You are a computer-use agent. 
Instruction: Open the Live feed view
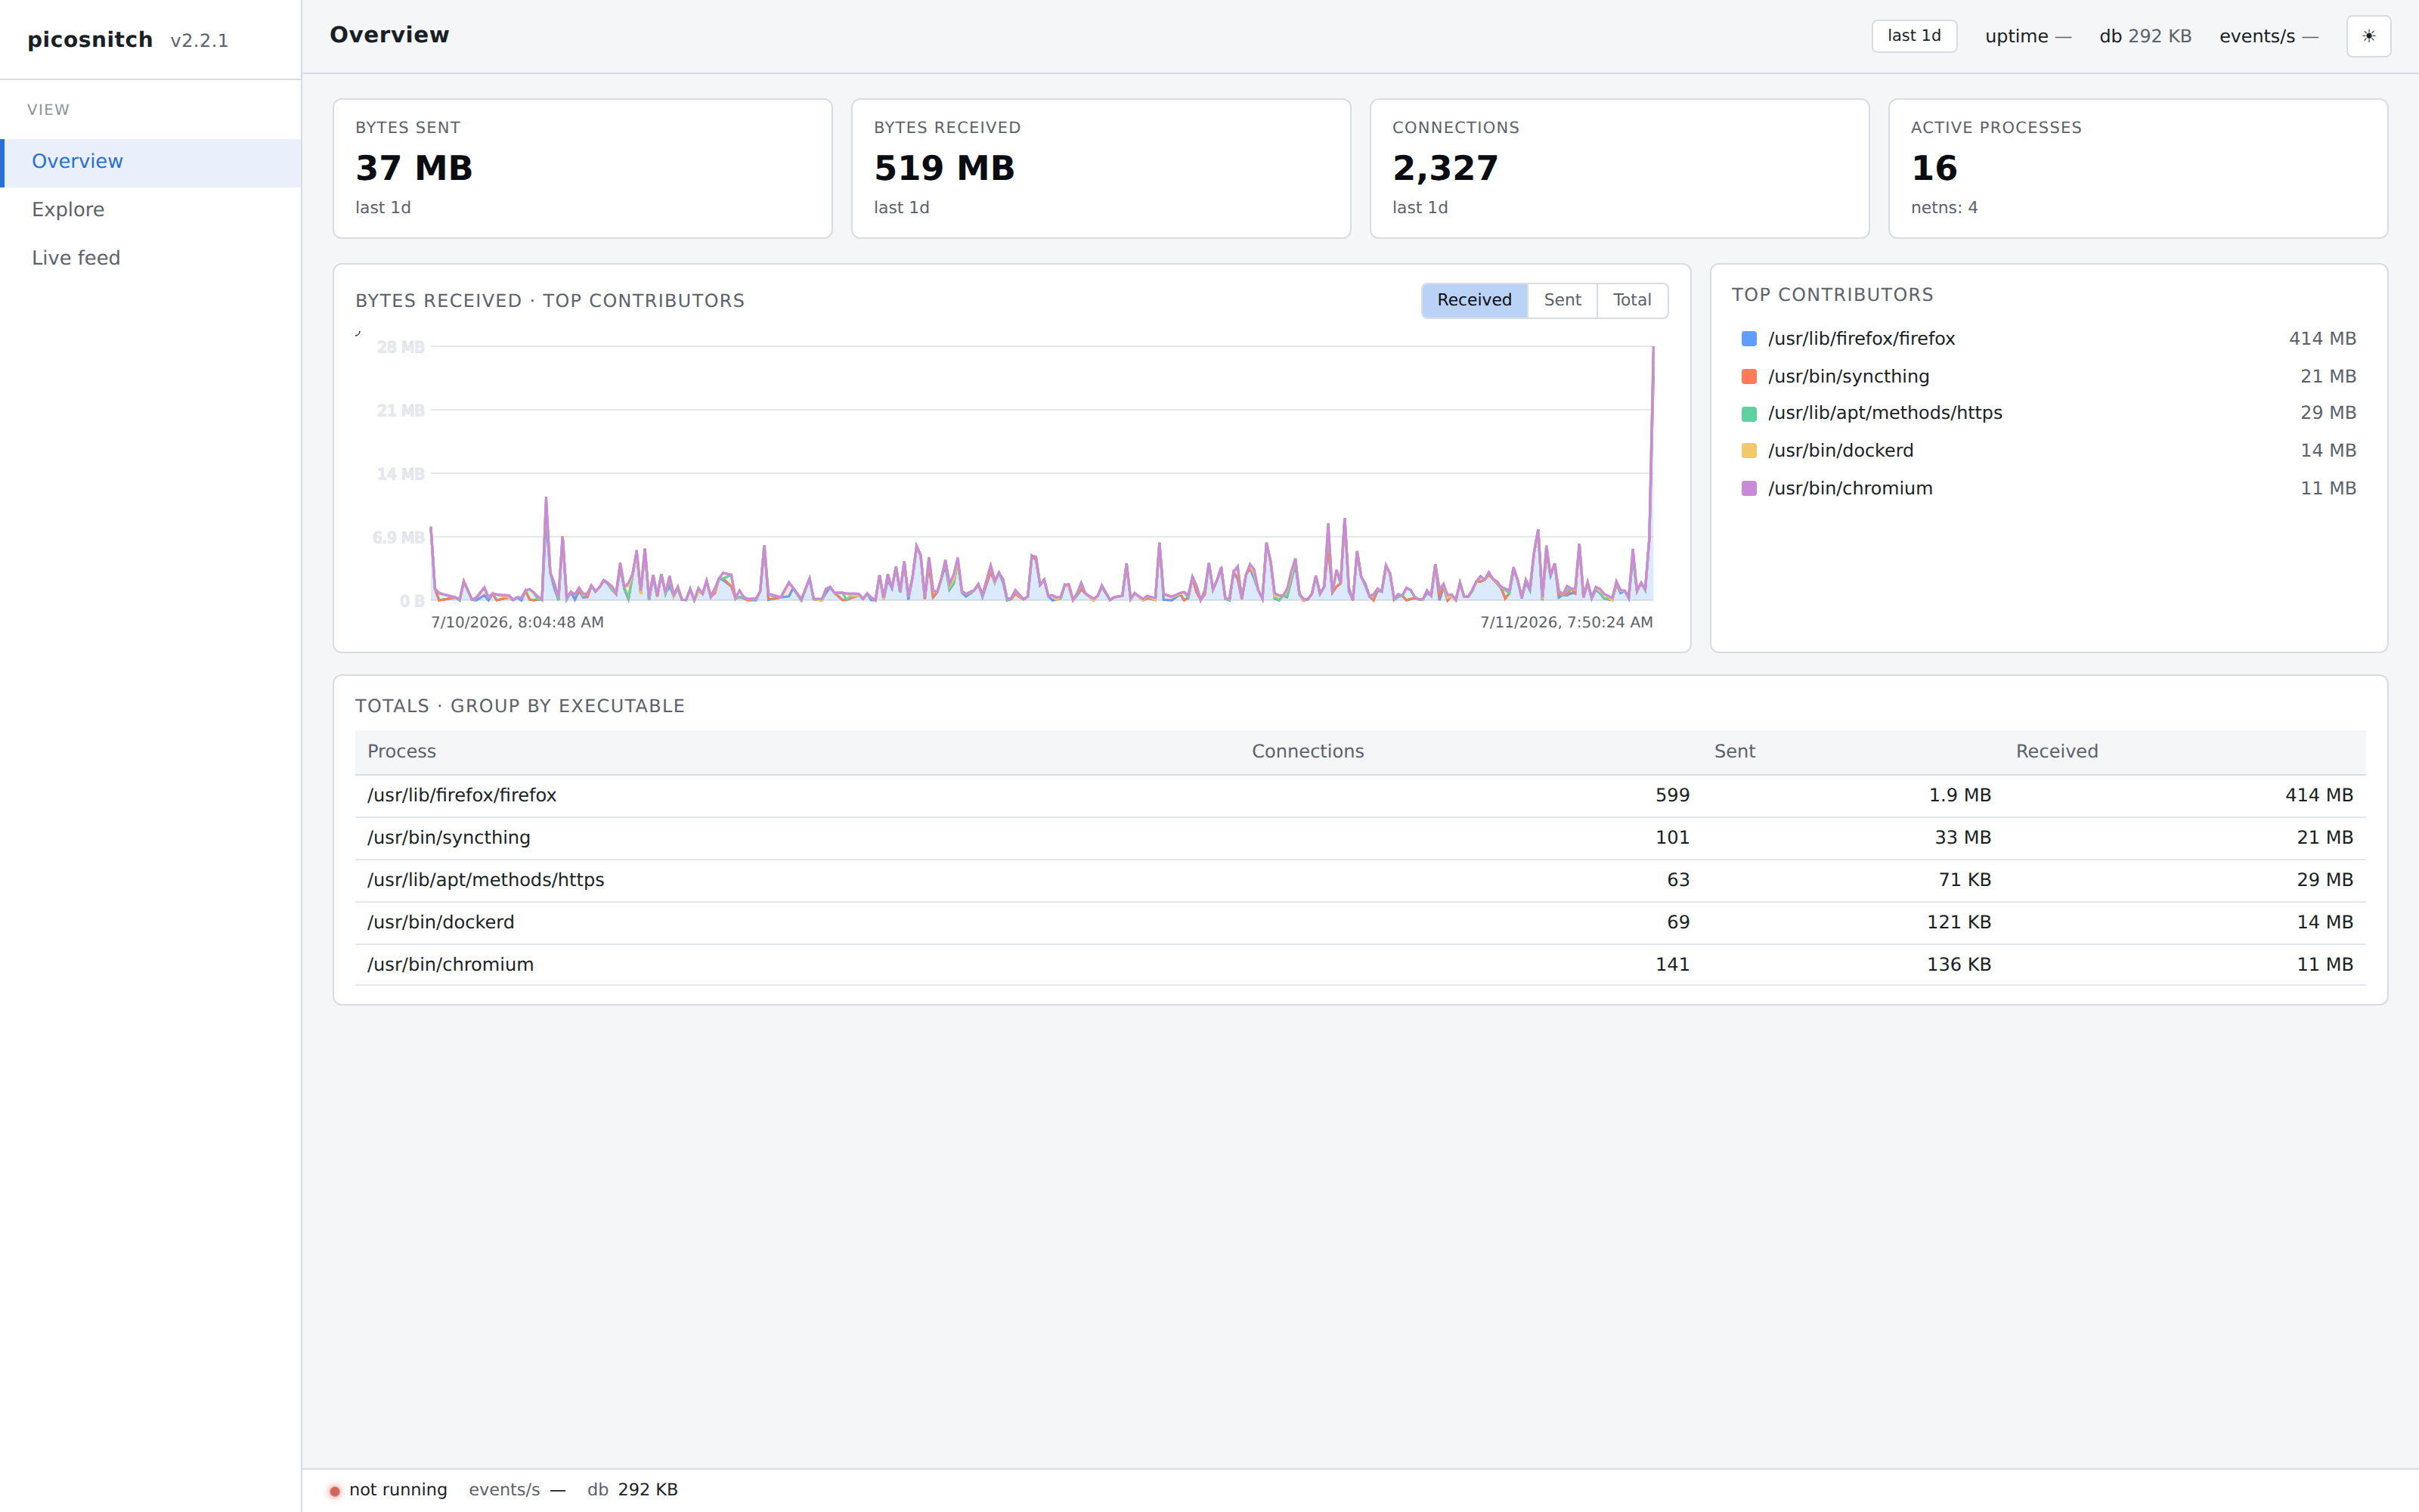pos(151,258)
